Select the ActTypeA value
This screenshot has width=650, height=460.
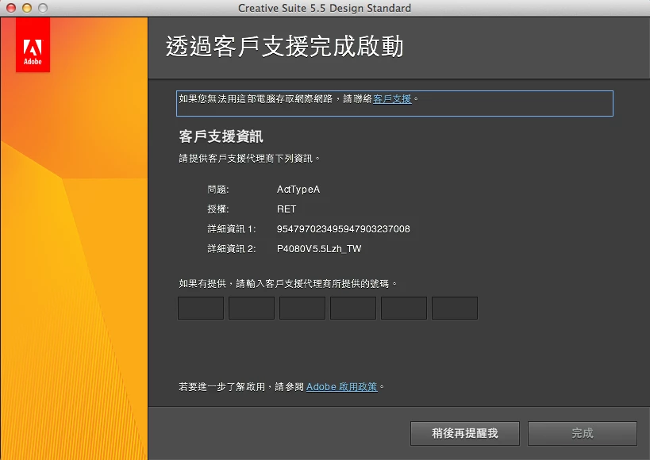[298, 190]
